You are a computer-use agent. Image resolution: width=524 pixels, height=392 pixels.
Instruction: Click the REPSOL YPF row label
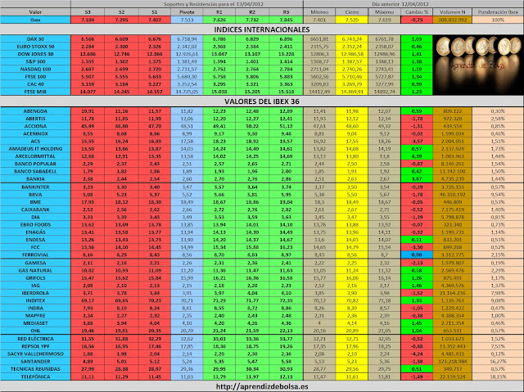(x=35, y=346)
